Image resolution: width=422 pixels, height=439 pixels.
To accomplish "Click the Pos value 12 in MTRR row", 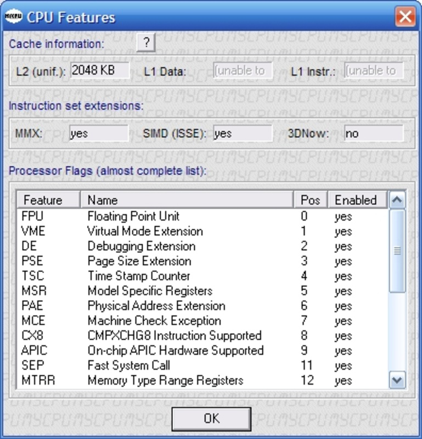I will (307, 380).
